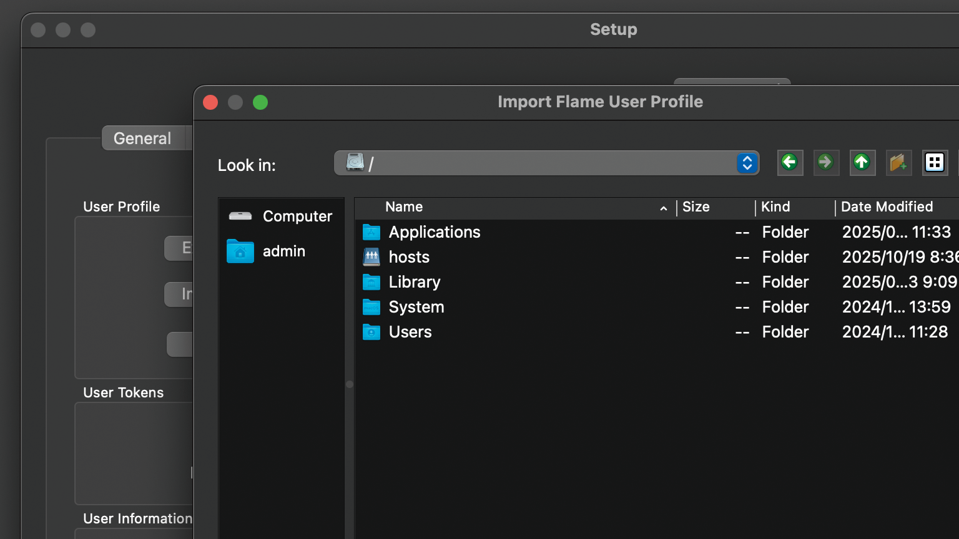Sort files by Name column header
Viewport: 959px width, 539px height.
click(x=404, y=207)
